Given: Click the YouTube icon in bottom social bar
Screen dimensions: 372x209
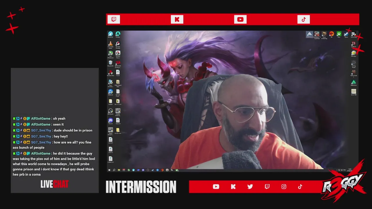Looking at the screenshot, I should (216, 187).
